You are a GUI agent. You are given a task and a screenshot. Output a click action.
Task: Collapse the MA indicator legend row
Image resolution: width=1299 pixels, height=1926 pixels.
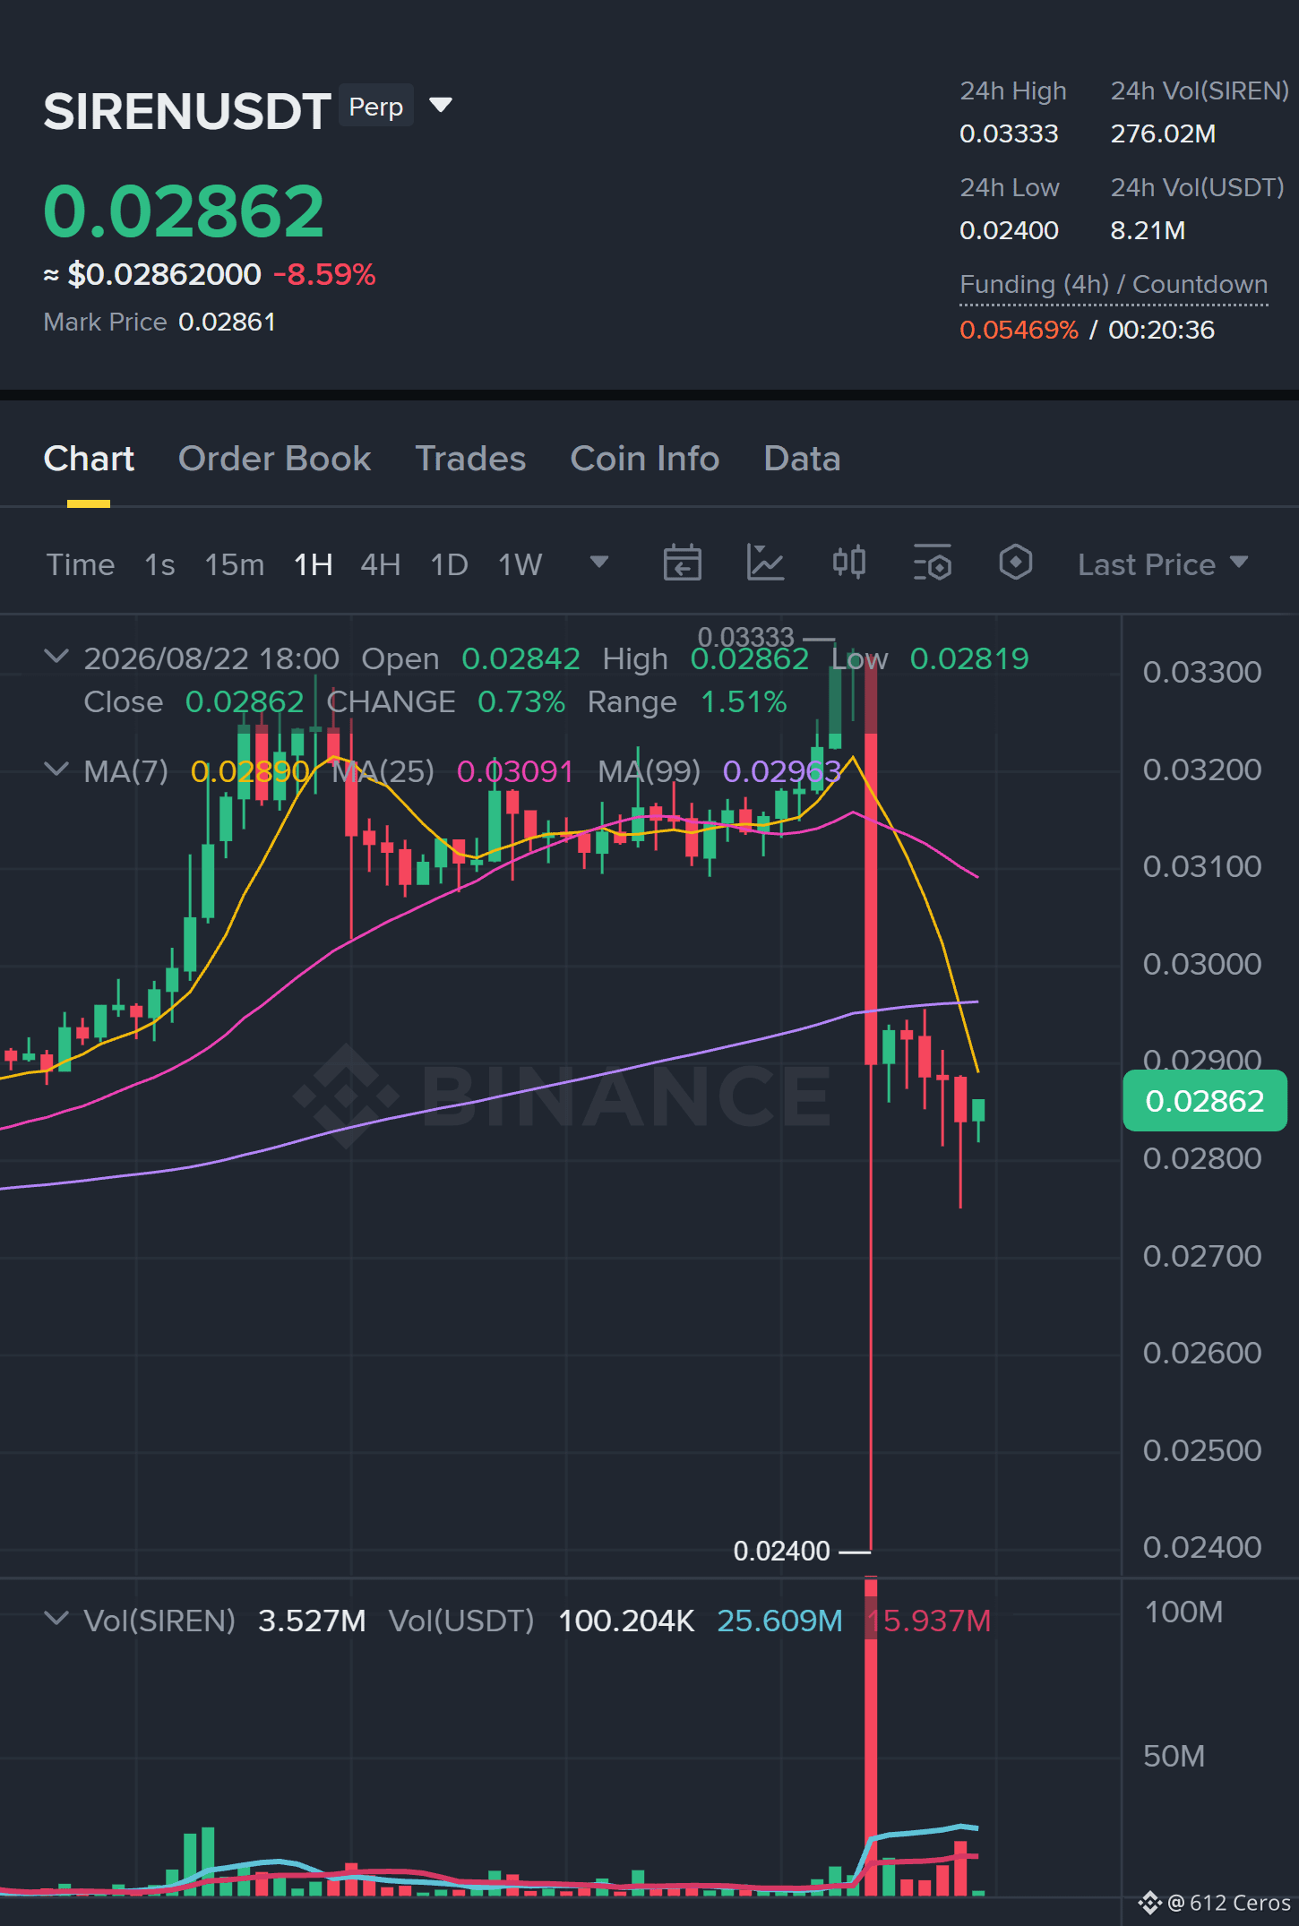point(56,770)
